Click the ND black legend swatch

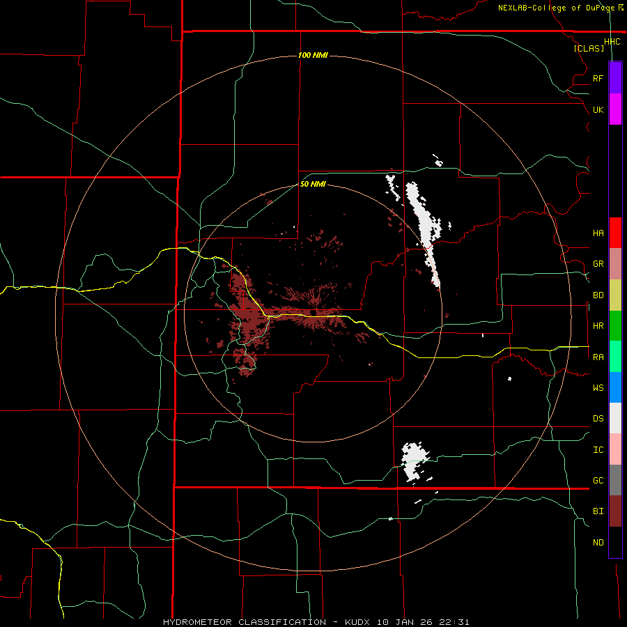(615, 542)
